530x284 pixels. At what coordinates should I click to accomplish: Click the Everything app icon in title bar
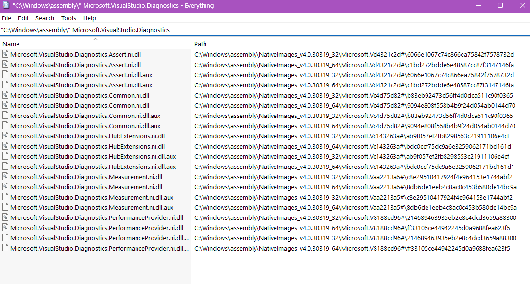tap(5, 5)
